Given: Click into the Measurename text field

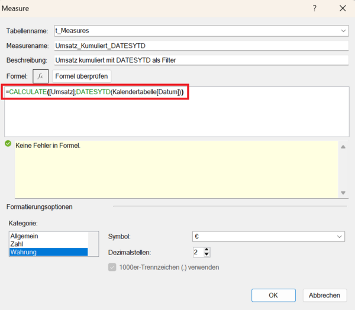Looking at the screenshot, I should coord(200,46).
